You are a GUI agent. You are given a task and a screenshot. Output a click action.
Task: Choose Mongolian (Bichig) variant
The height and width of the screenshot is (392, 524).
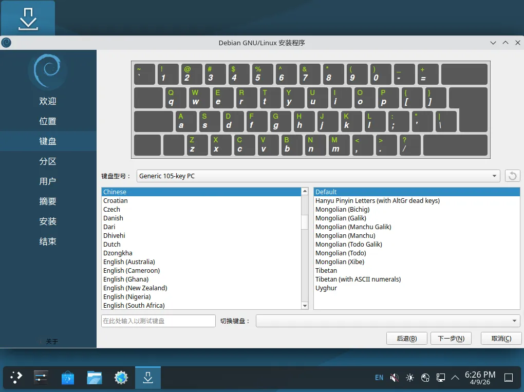[x=417, y=209]
